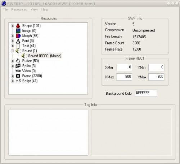Select the red Shape cone icon
This screenshot has width=180, height=164.
[18, 26]
